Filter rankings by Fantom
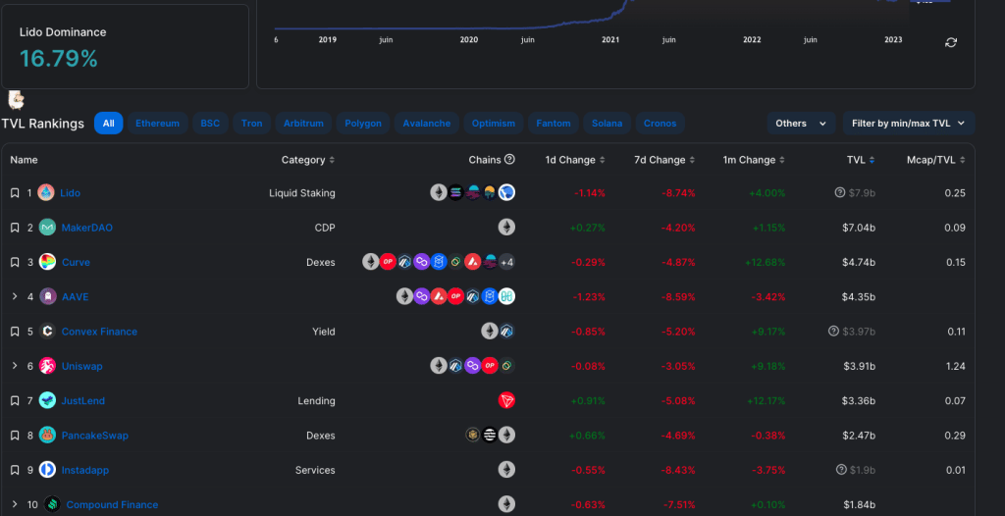The width and height of the screenshot is (1005, 516). pos(554,123)
